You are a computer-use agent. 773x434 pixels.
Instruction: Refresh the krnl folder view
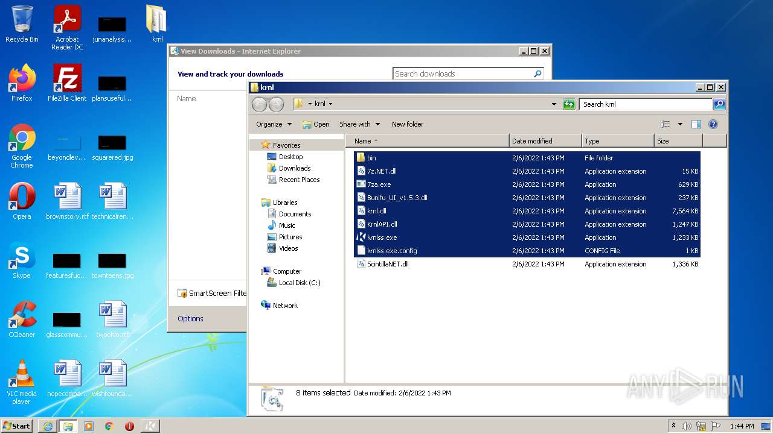click(x=569, y=104)
